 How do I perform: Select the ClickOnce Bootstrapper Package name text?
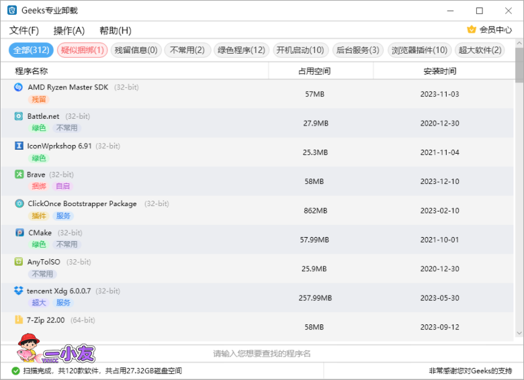pos(82,203)
